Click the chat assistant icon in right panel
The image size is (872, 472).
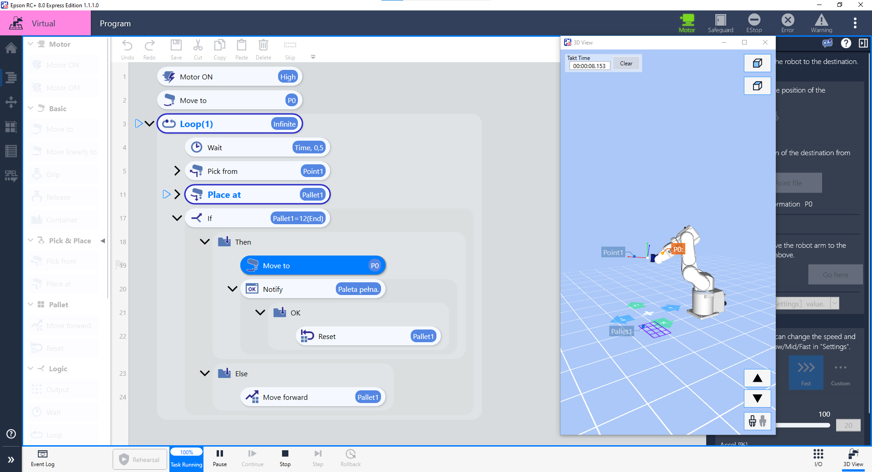coord(827,43)
